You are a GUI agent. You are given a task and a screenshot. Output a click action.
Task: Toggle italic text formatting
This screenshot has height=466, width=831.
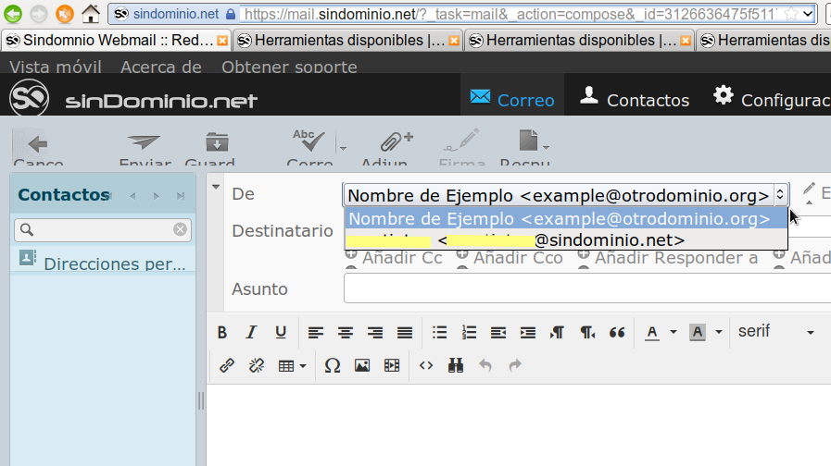coord(251,333)
